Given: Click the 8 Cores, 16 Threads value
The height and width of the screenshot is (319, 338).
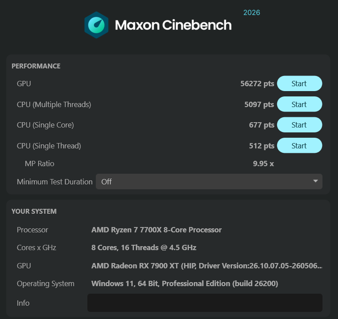Looking at the screenshot, I should (144, 247).
